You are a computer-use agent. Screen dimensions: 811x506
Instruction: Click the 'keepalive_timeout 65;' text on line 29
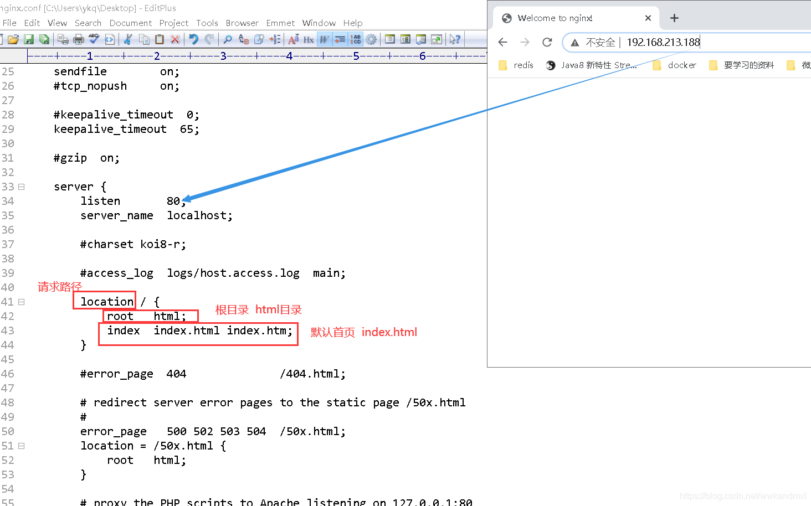[126, 129]
